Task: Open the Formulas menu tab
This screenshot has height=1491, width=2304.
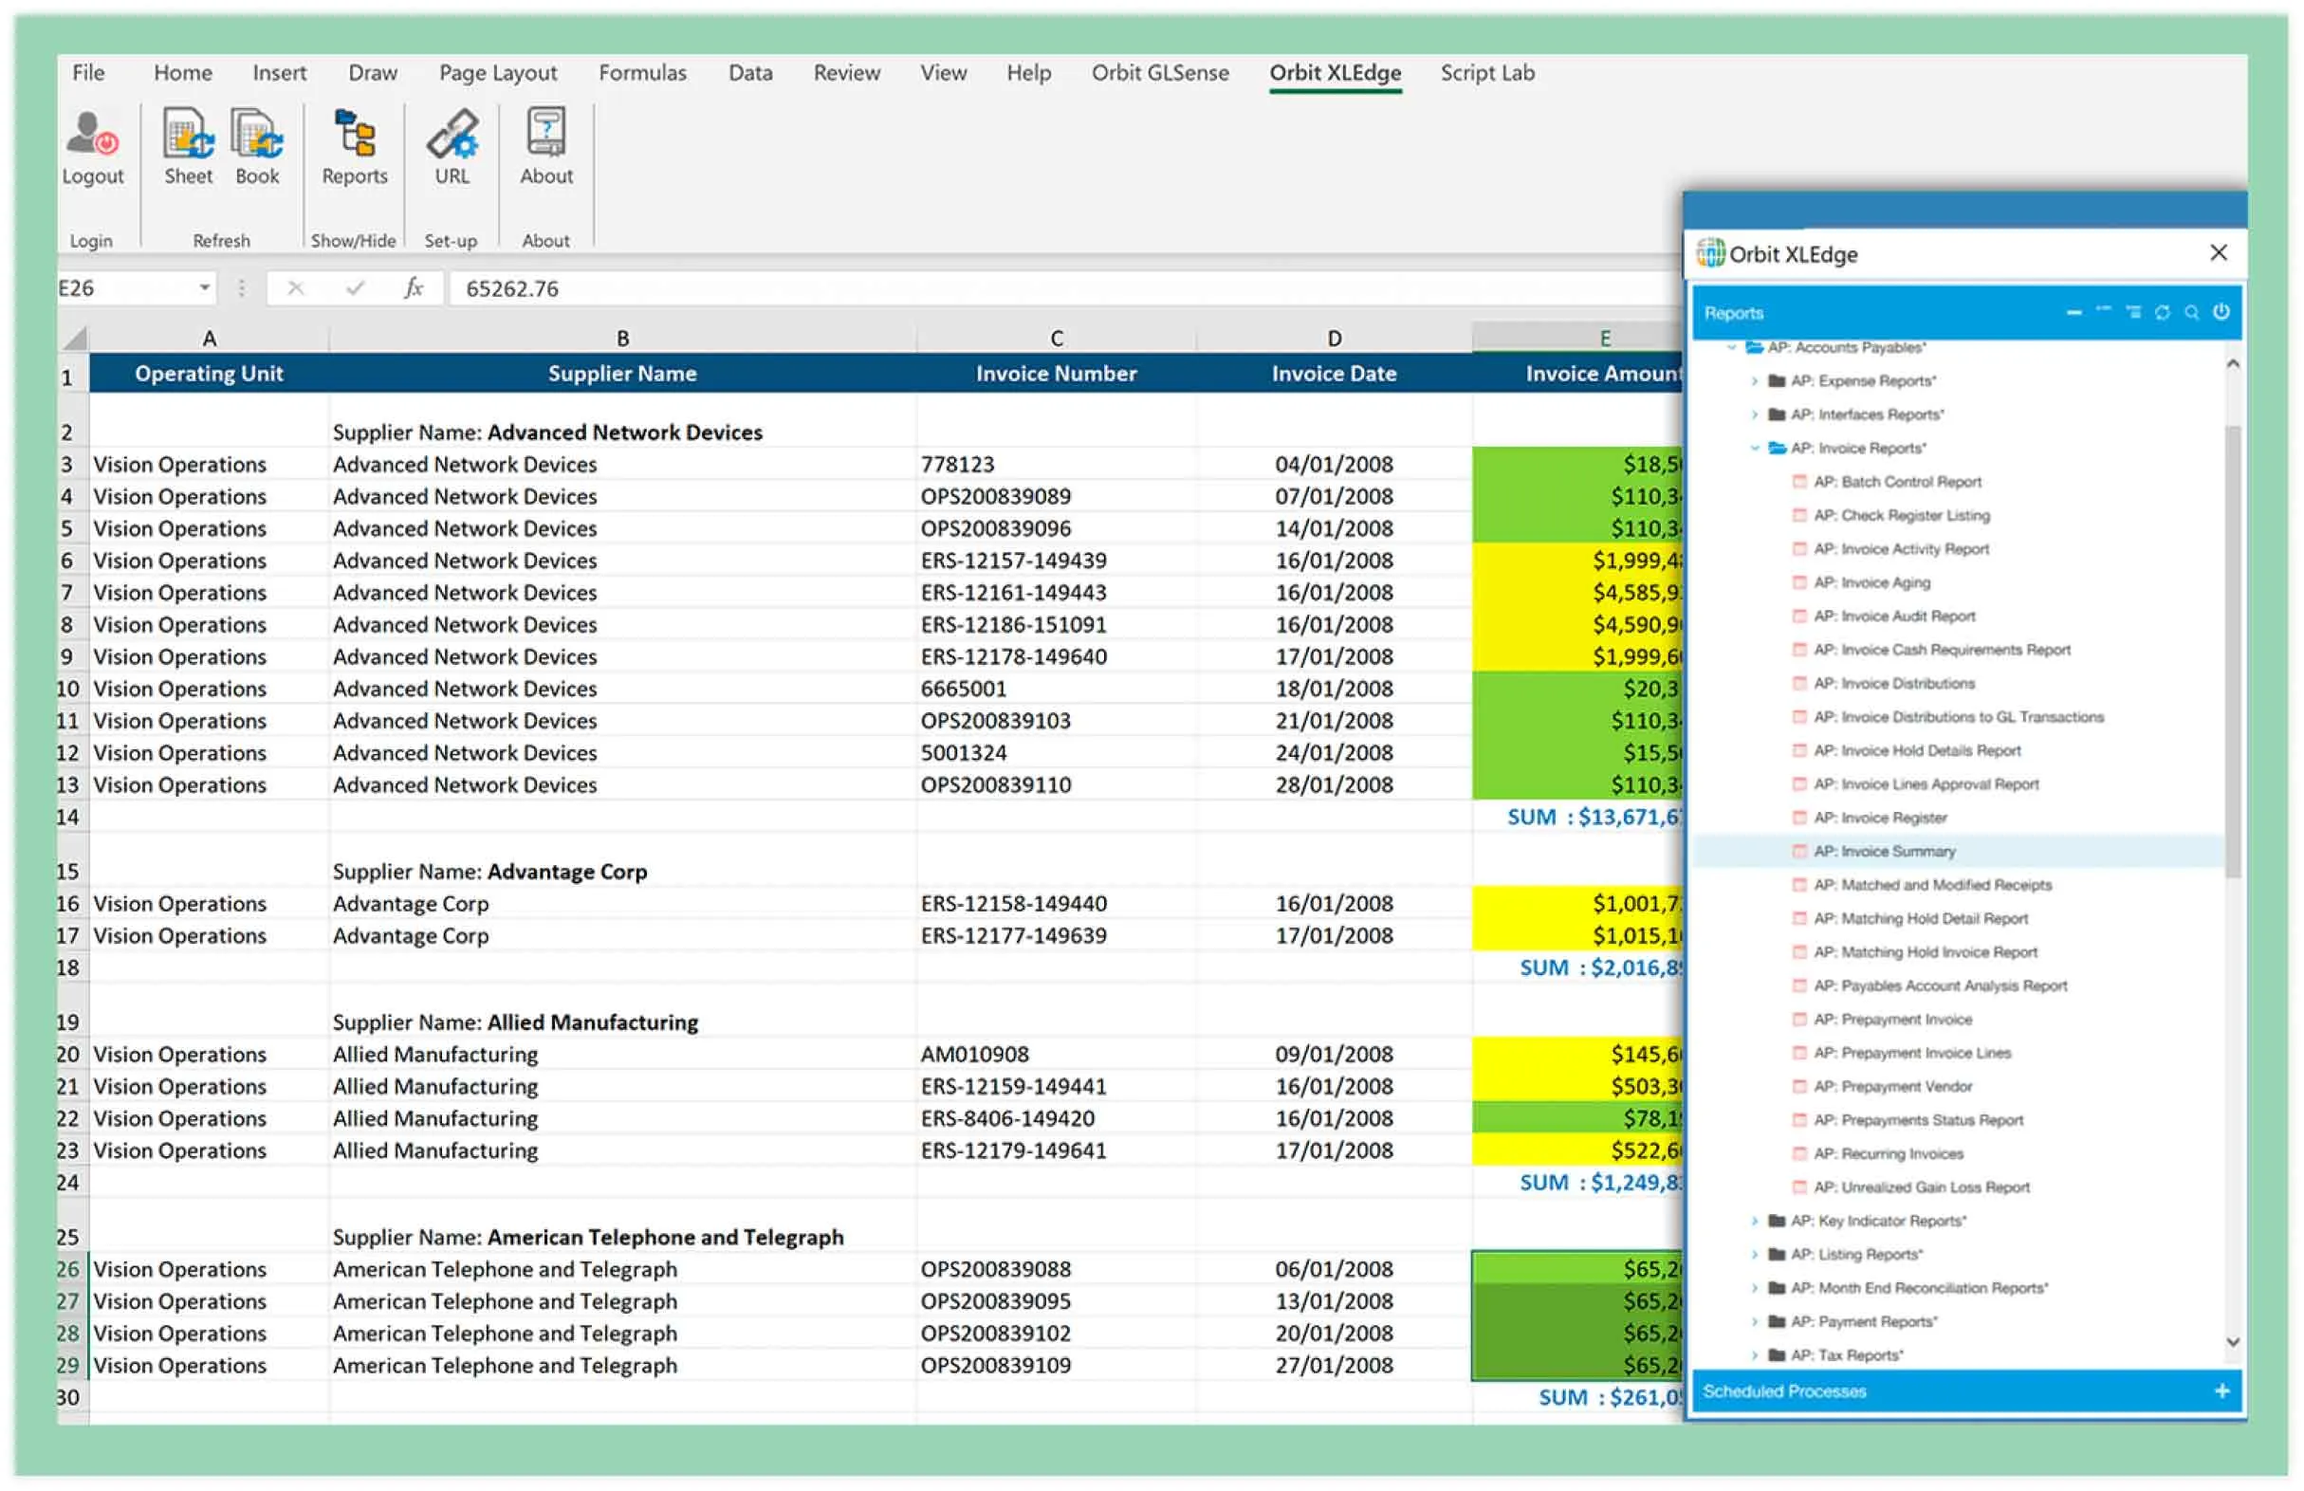Action: click(642, 73)
